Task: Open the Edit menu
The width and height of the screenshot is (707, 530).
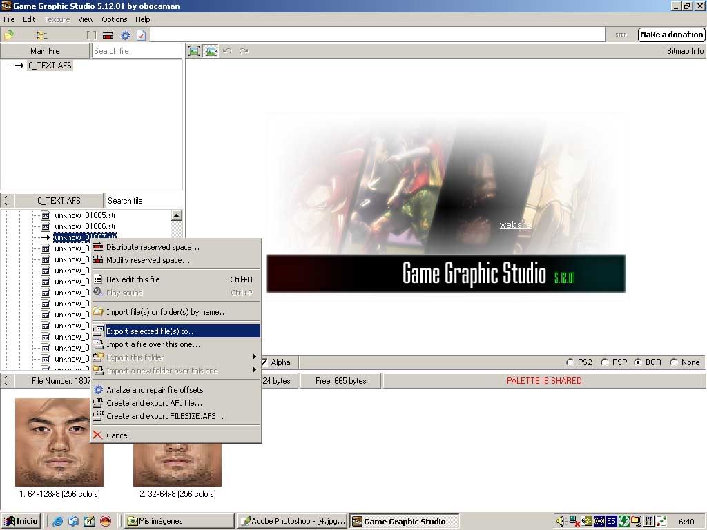Action: [x=29, y=19]
